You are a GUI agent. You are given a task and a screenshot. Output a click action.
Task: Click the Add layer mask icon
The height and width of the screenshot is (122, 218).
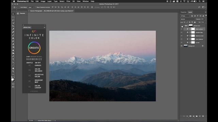[190, 116]
